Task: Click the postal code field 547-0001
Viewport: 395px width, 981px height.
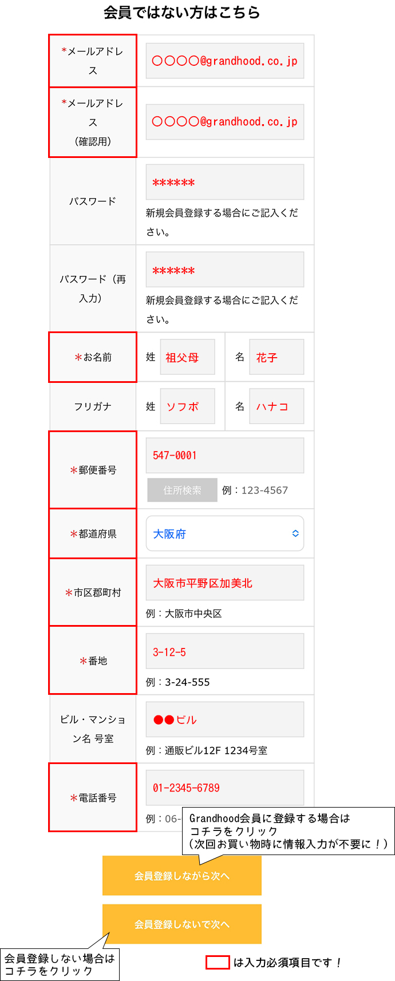Action: (x=225, y=456)
